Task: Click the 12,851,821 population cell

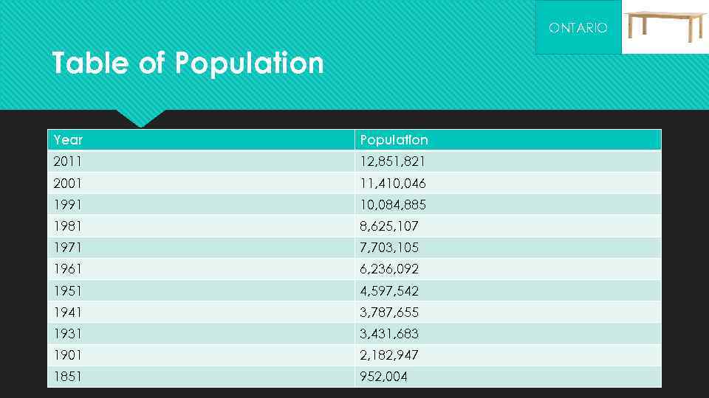Action: [x=392, y=161]
